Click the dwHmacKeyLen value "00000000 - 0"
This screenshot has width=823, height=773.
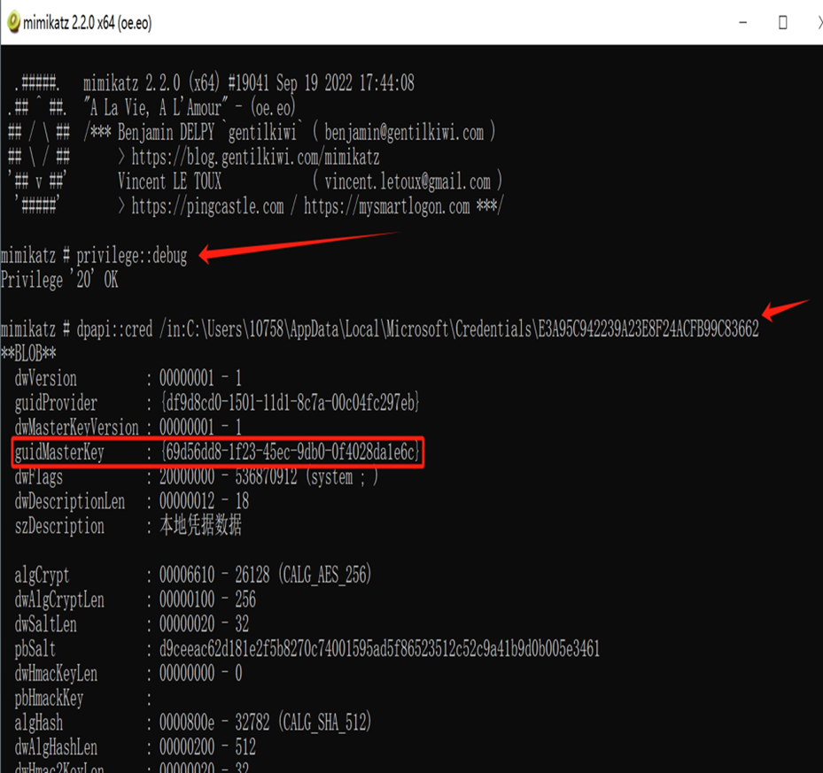[200, 673]
